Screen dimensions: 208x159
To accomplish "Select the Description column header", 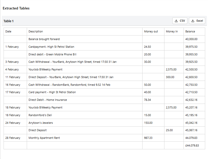I will coord(36,31).
